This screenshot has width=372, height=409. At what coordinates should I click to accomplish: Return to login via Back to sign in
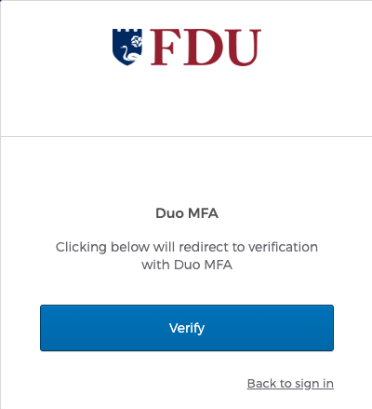click(290, 384)
